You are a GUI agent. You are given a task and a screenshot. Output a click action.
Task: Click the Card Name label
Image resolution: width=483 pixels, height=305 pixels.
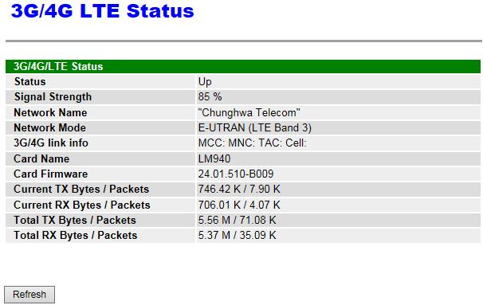click(41, 158)
